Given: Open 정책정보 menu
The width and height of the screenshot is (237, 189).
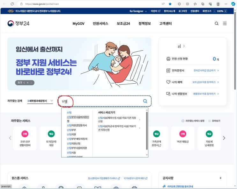Looking at the screenshot, I should (x=144, y=24).
